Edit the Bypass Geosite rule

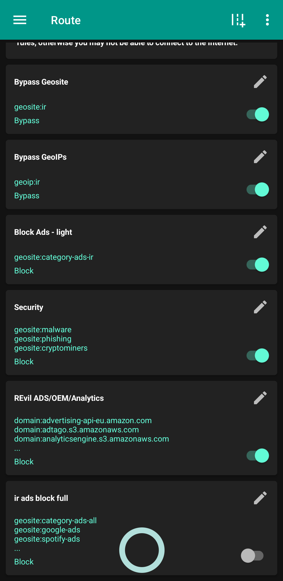click(x=260, y=82)
